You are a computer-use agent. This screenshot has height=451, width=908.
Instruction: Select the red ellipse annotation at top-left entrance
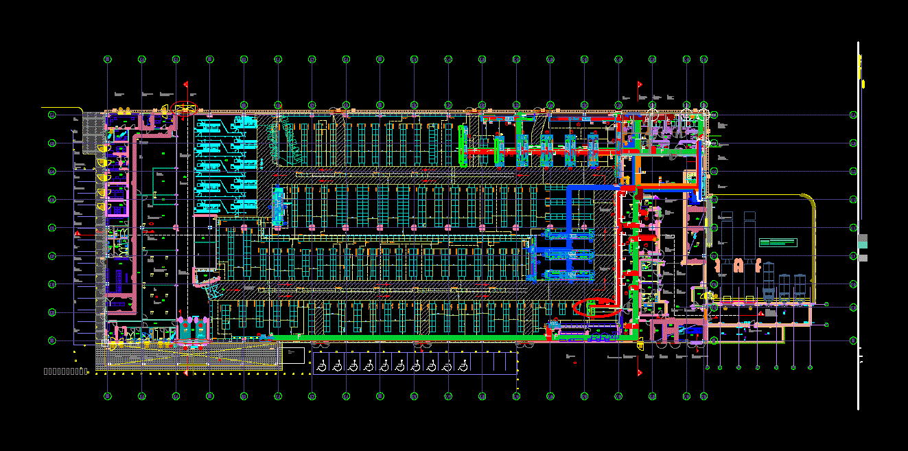(184, 107)
